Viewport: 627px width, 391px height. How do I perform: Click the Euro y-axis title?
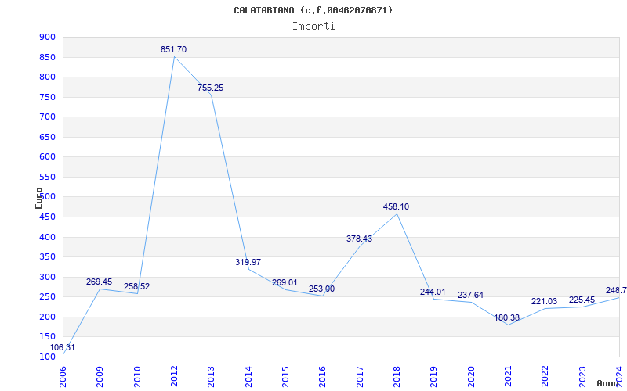(38, 198)
